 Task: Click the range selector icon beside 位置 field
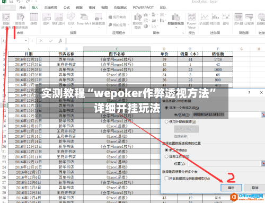[x=263, y=163]
